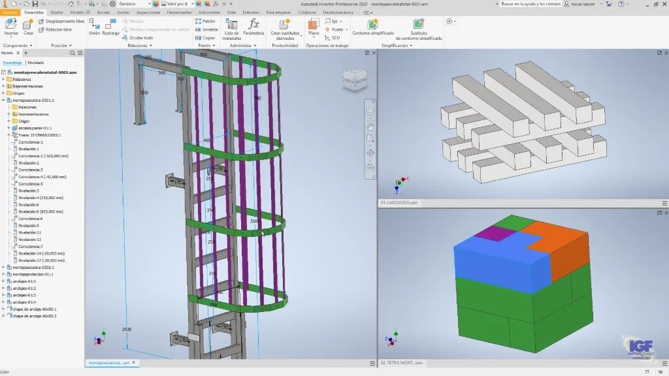The width and height of the screenshot is (669, 376).
Task: Open Lista de materiales
Action: point(232,29)
